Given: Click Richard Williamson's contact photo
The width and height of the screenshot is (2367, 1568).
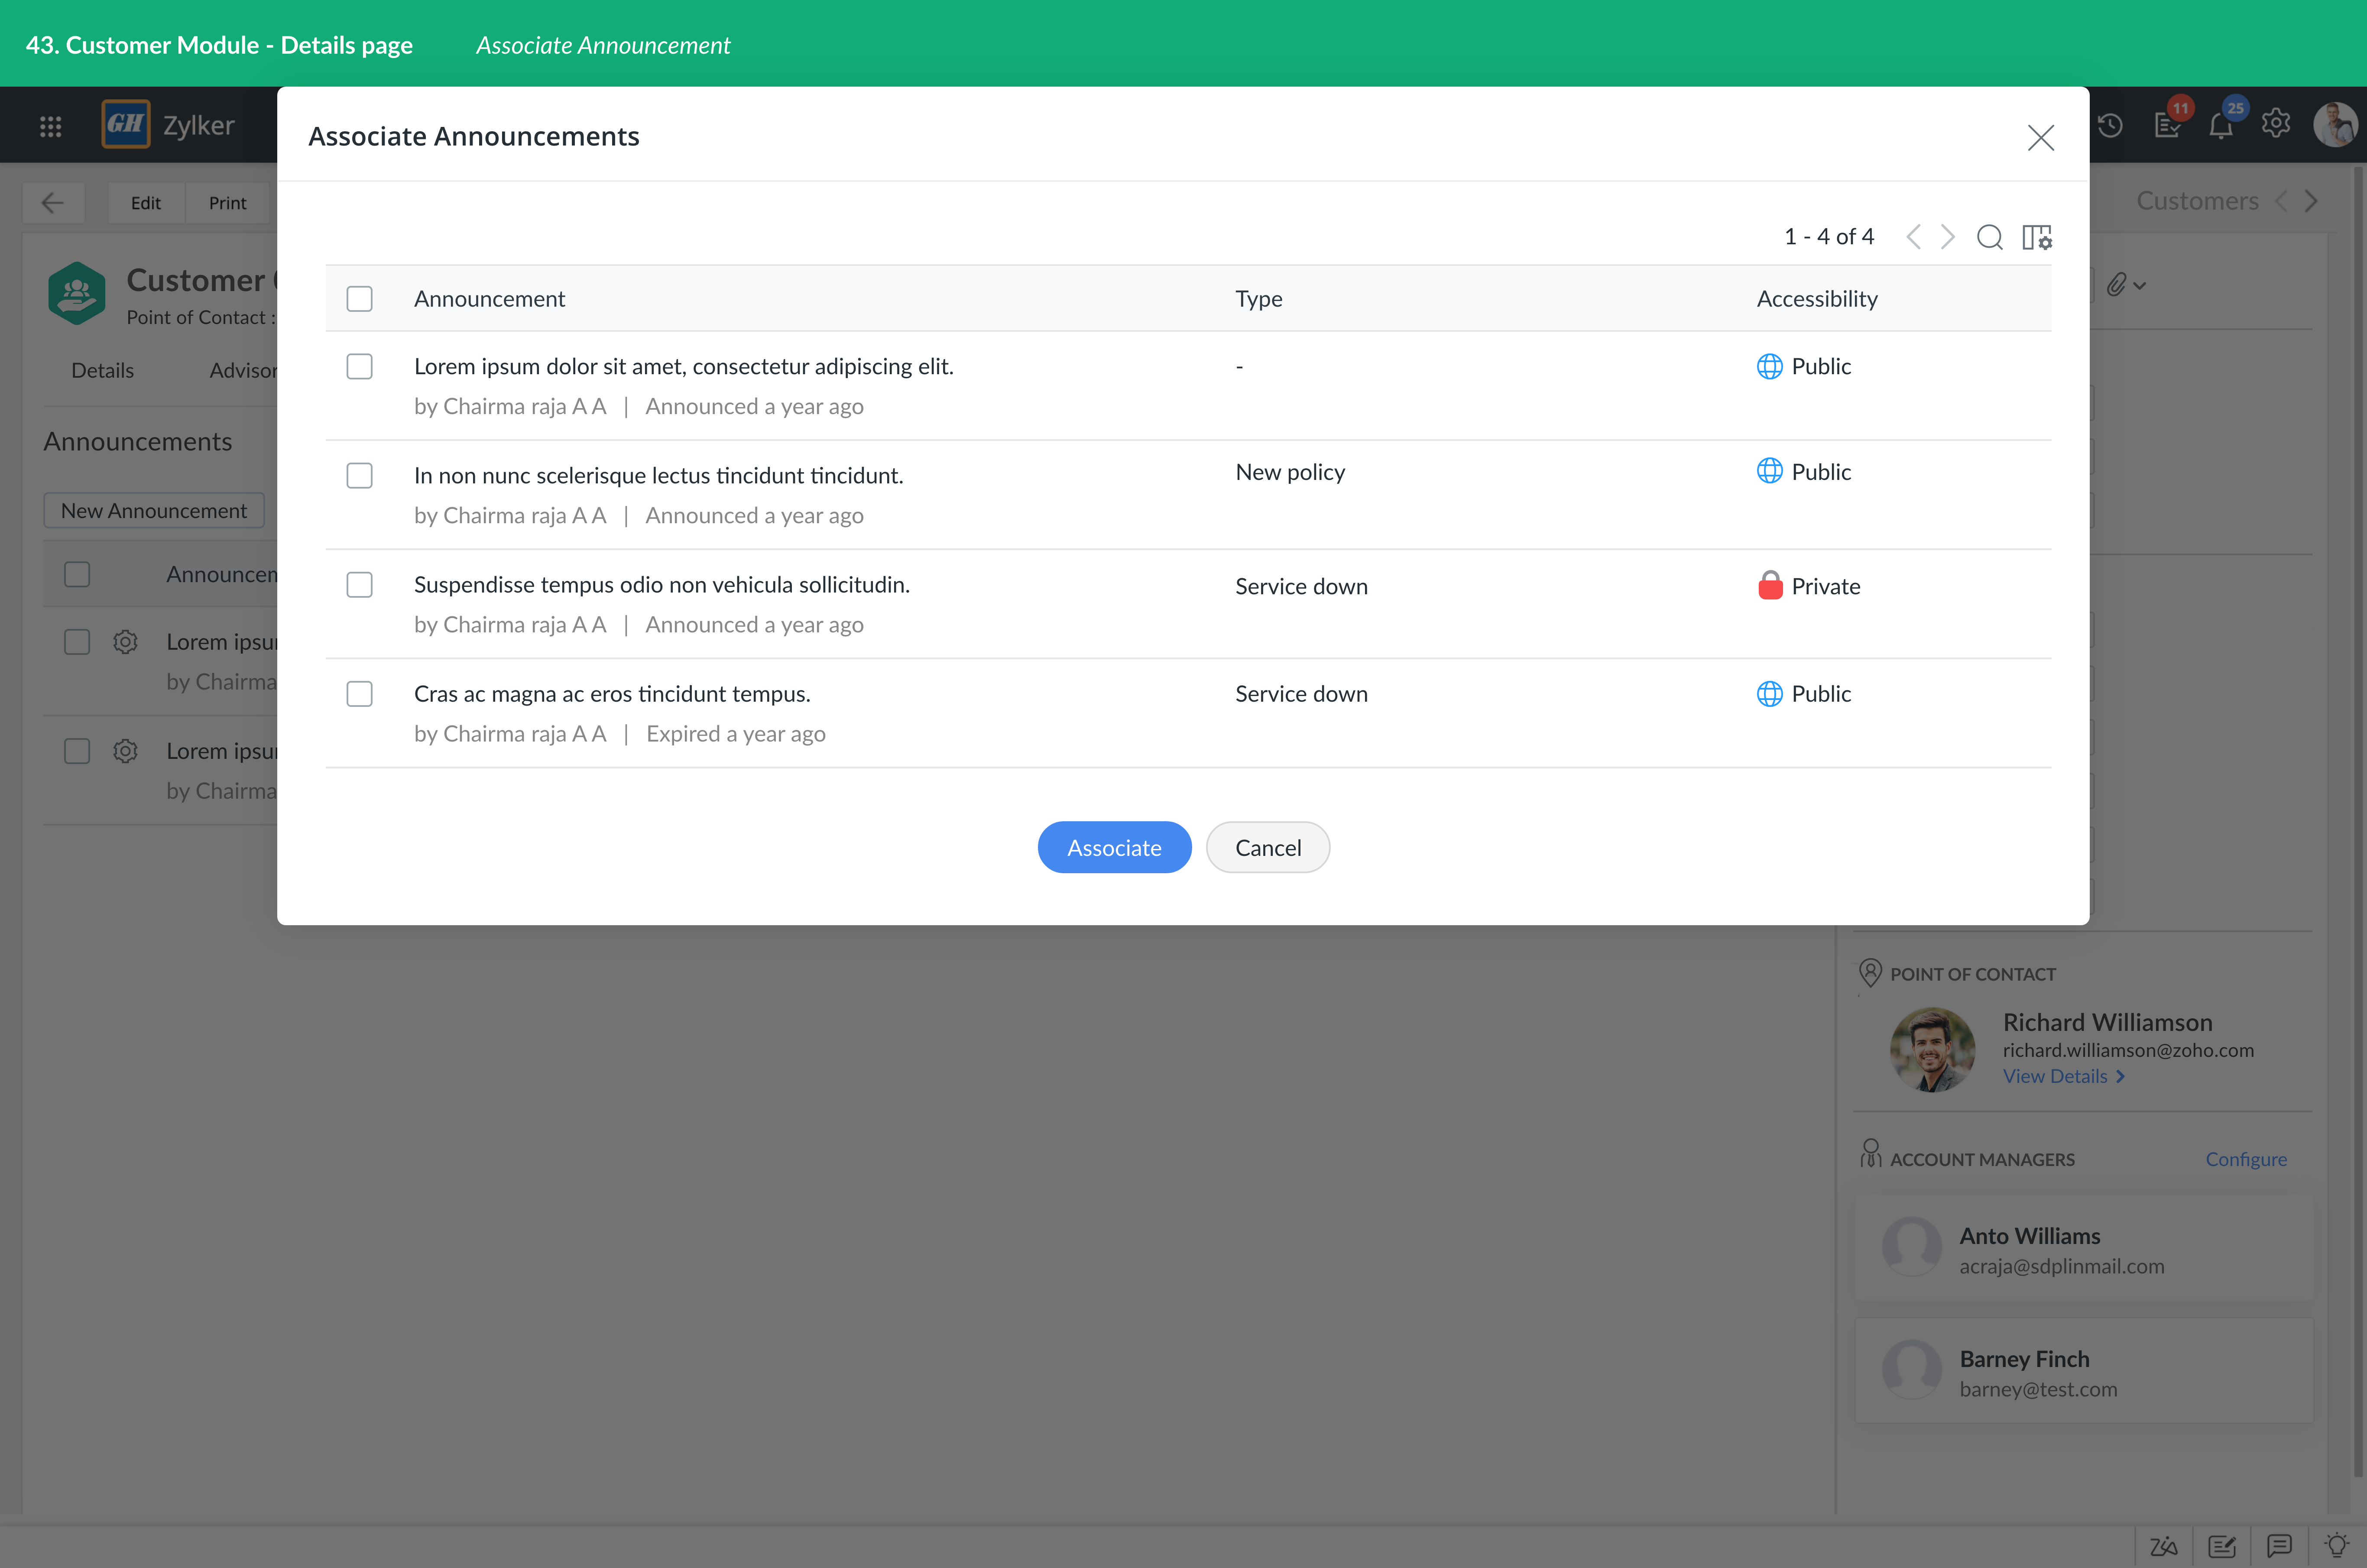Looking at the screenshot, I should 1932,1050.
